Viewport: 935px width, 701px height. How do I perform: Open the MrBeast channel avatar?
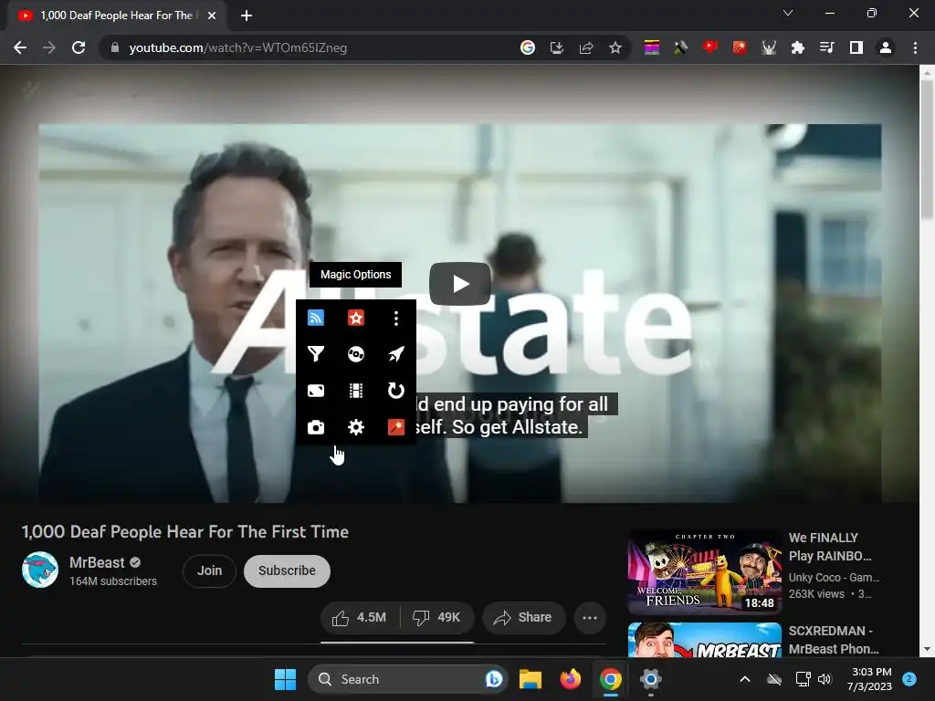coord(40,570)
